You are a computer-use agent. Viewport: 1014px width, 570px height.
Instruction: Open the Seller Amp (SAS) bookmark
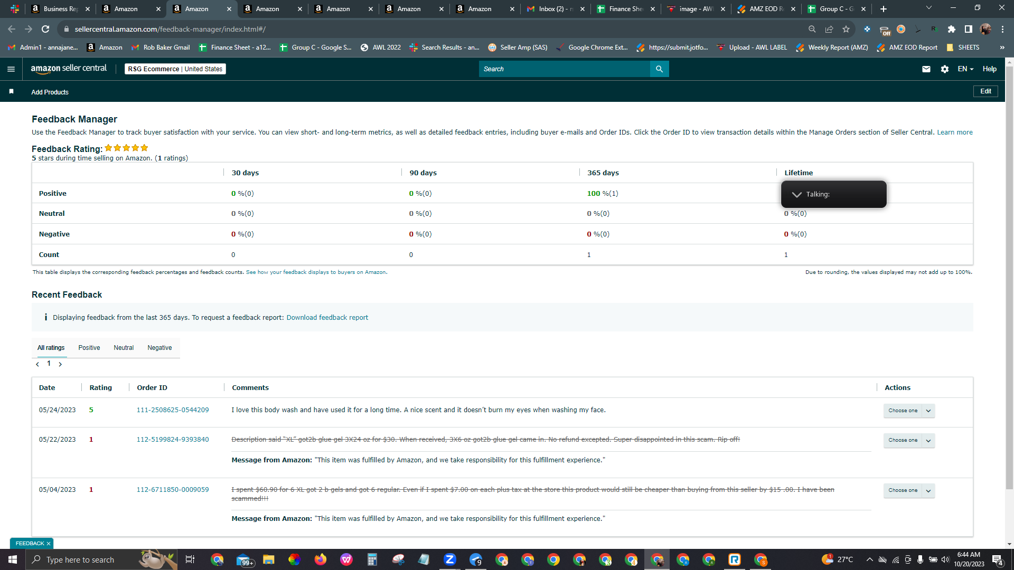(518, 47)
